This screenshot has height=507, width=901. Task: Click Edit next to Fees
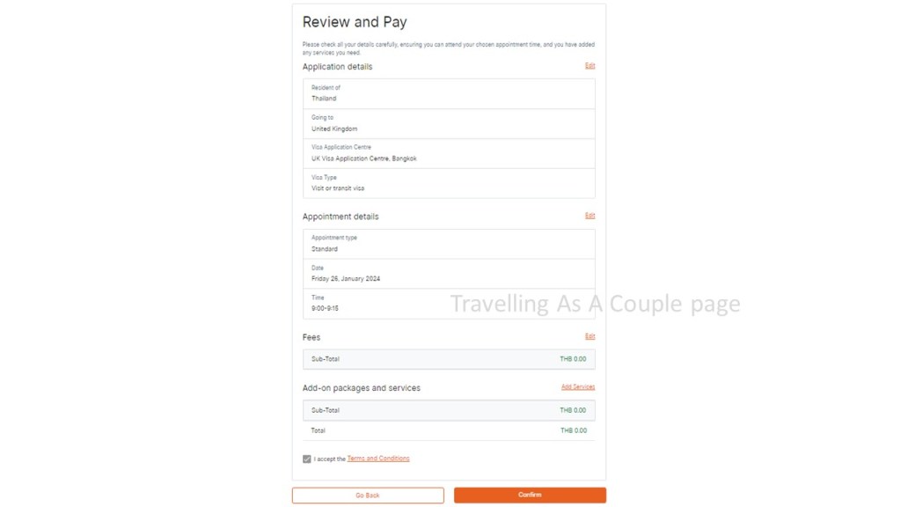coord(590,336)
